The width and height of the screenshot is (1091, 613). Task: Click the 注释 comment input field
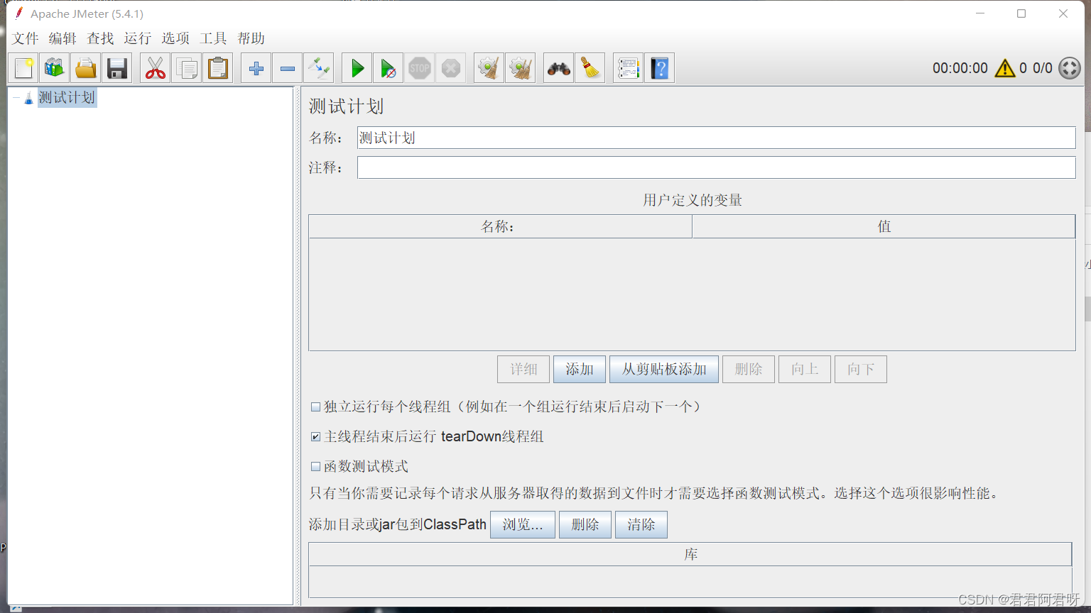716,167
